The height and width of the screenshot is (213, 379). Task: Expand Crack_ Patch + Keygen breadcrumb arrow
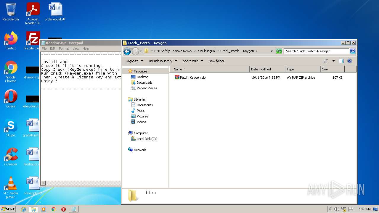(x=256, y=51)
